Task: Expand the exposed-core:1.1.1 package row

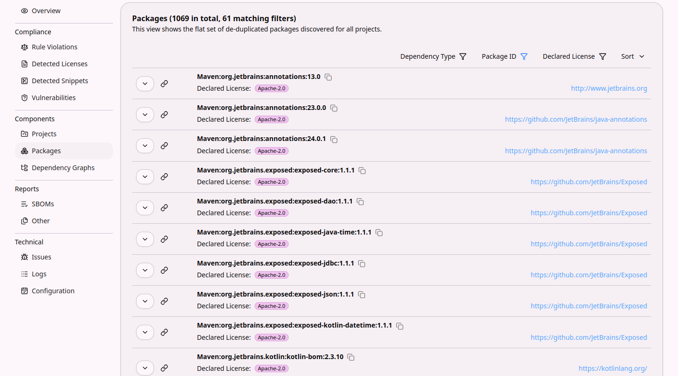Action: 145,177
